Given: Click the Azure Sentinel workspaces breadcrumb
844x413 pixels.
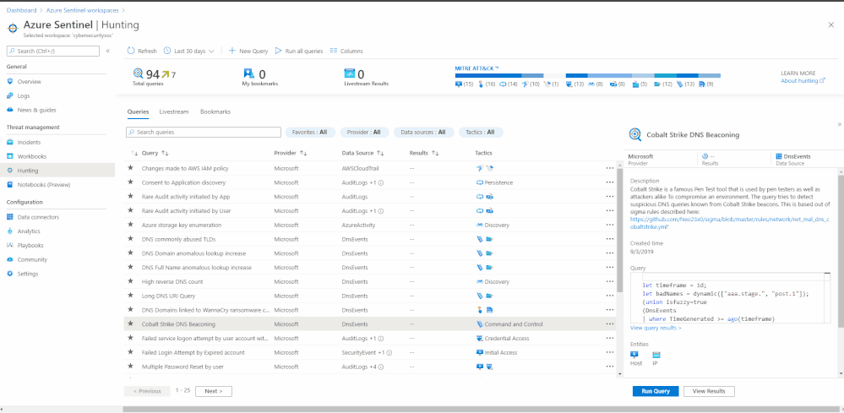Looking at the screenshot, I should (x=80, y=10).
